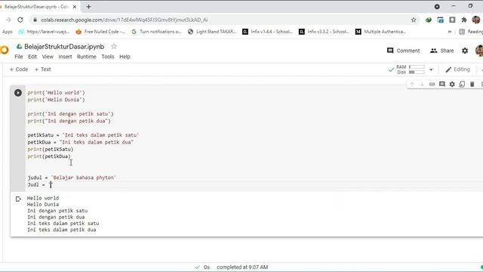Rename notebook title BelajarStrukturDasar.ipynb

[x=64, y=47]
